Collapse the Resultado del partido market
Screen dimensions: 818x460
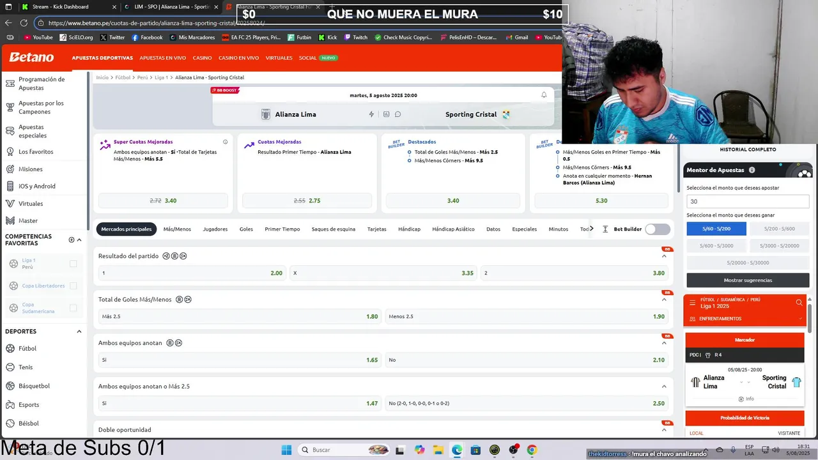(x=664, y=256)
